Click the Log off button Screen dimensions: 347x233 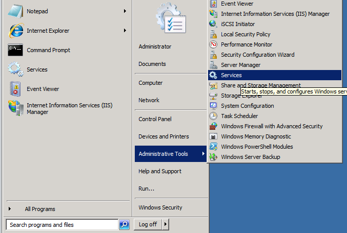pyautogui.click(x=148, y=224)
